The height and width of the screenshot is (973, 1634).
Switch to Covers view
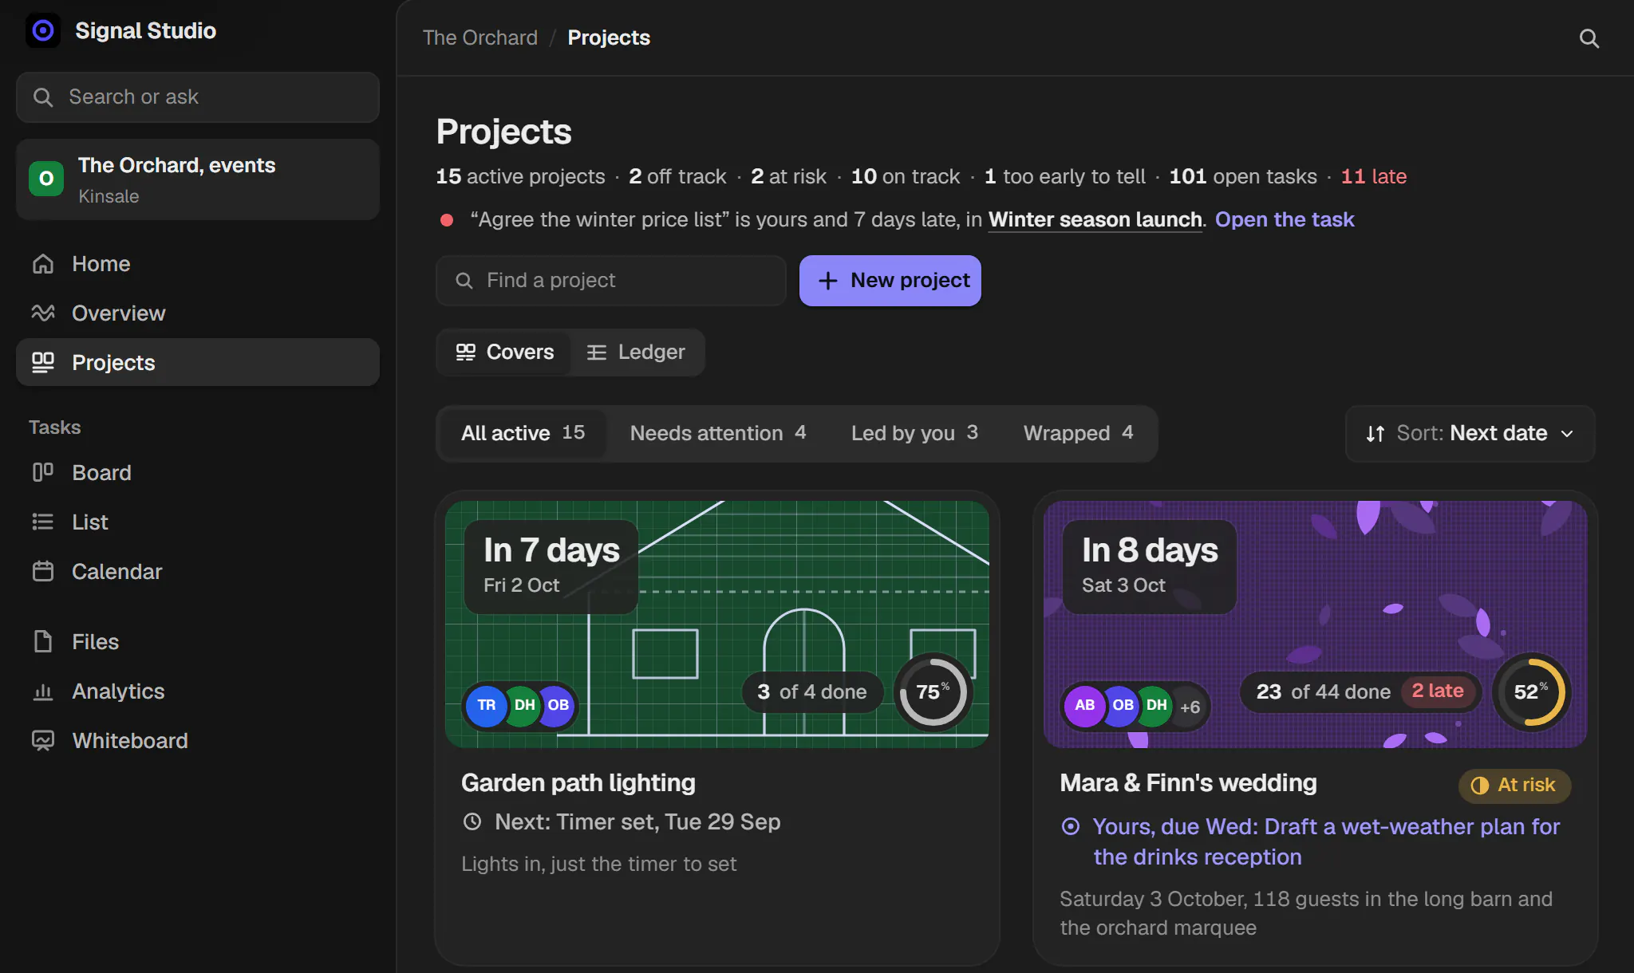(x=504, y=353)
